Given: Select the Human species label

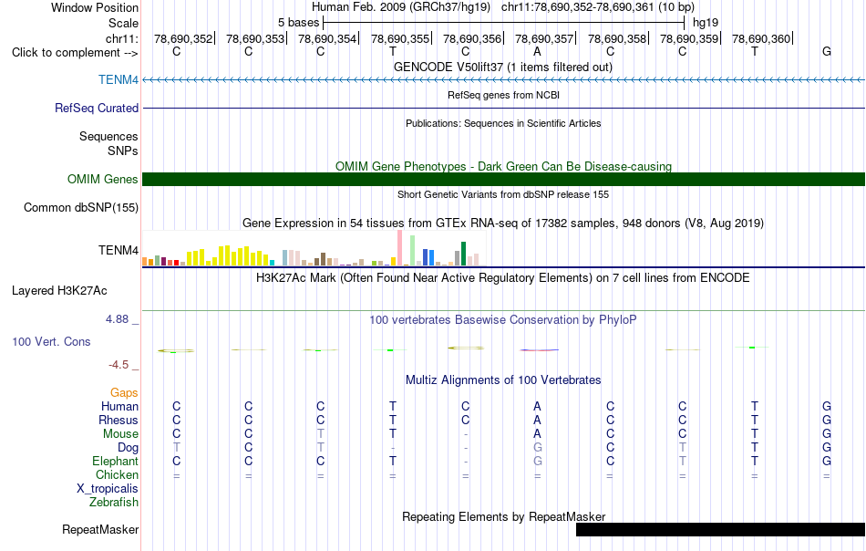Looking at the screenshot, I should click(119, 406).
